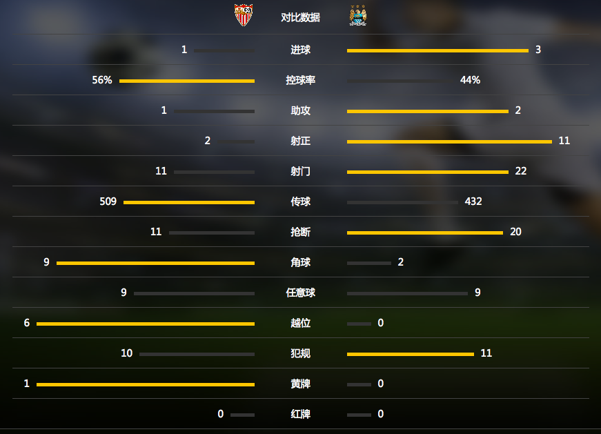Click the 控球率 stat label
Screen dimensions: 601x434
point(301,80)
